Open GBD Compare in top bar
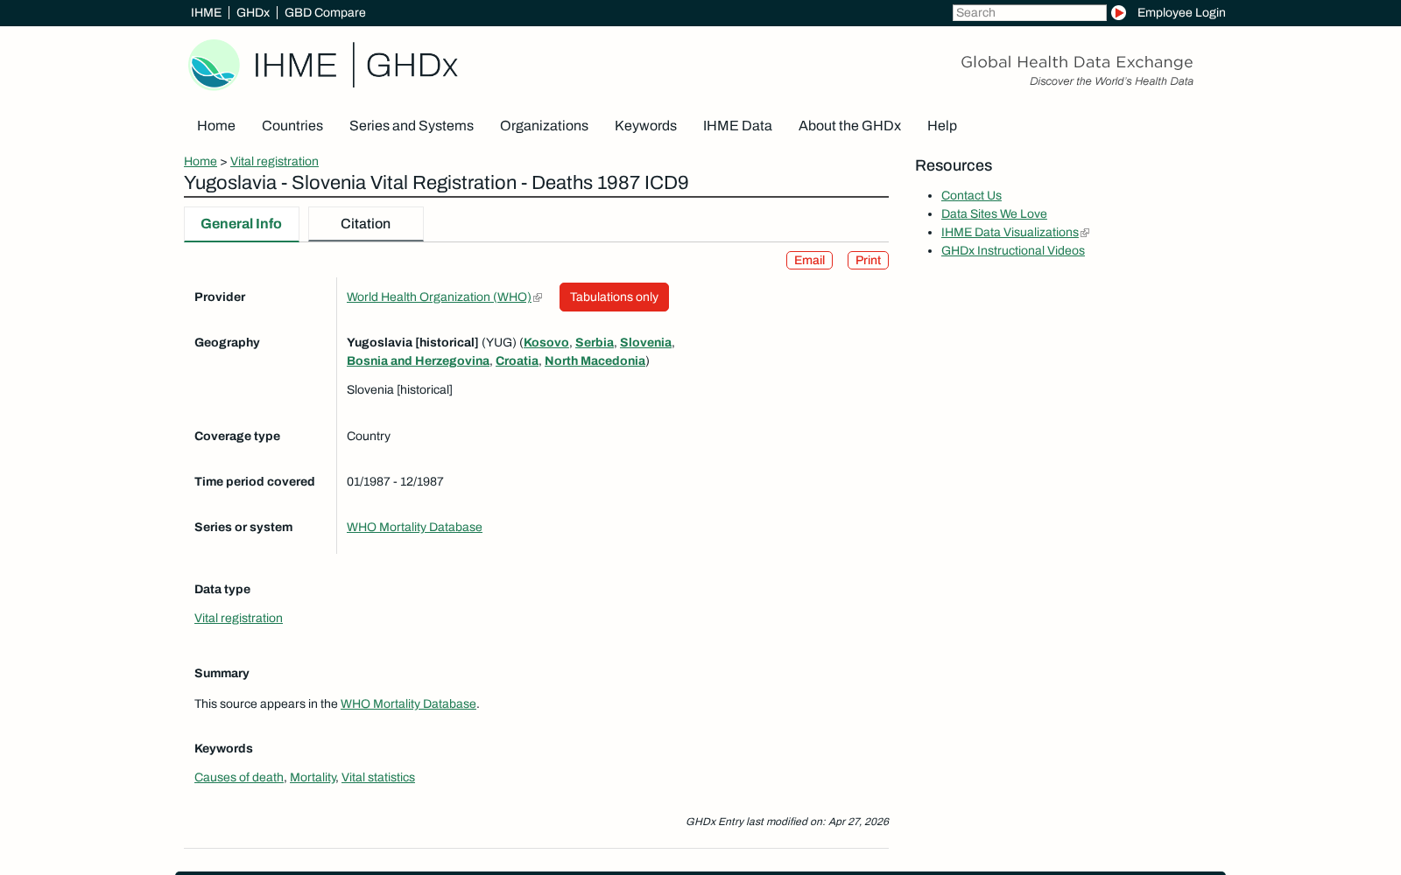The image size is (1401, 875). (x=325, y=12)
